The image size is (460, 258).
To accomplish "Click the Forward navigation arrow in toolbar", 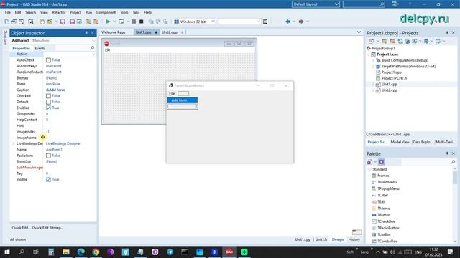I will click(301, 21).
